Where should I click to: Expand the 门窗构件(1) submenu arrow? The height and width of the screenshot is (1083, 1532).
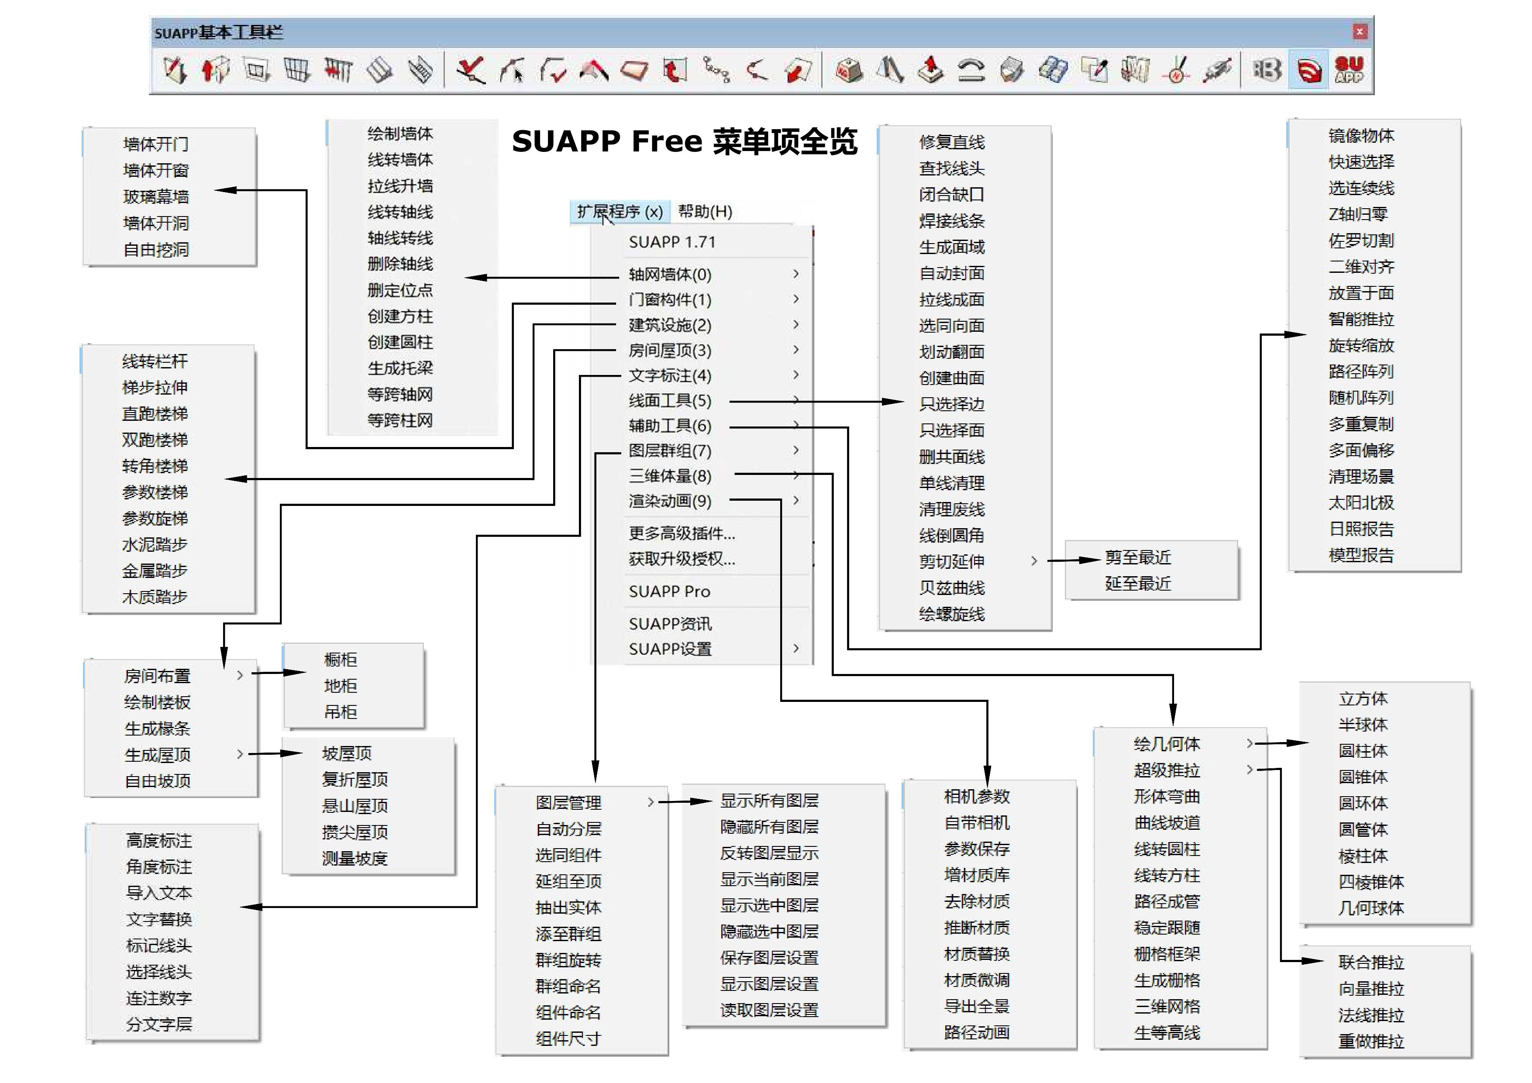click(x=796, y=299)
